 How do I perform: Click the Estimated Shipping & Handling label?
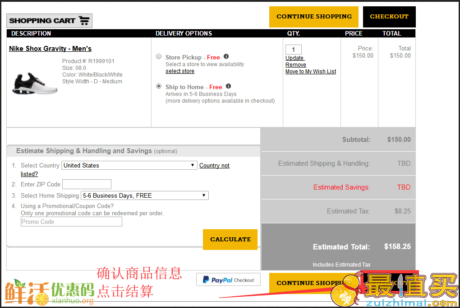324,163
